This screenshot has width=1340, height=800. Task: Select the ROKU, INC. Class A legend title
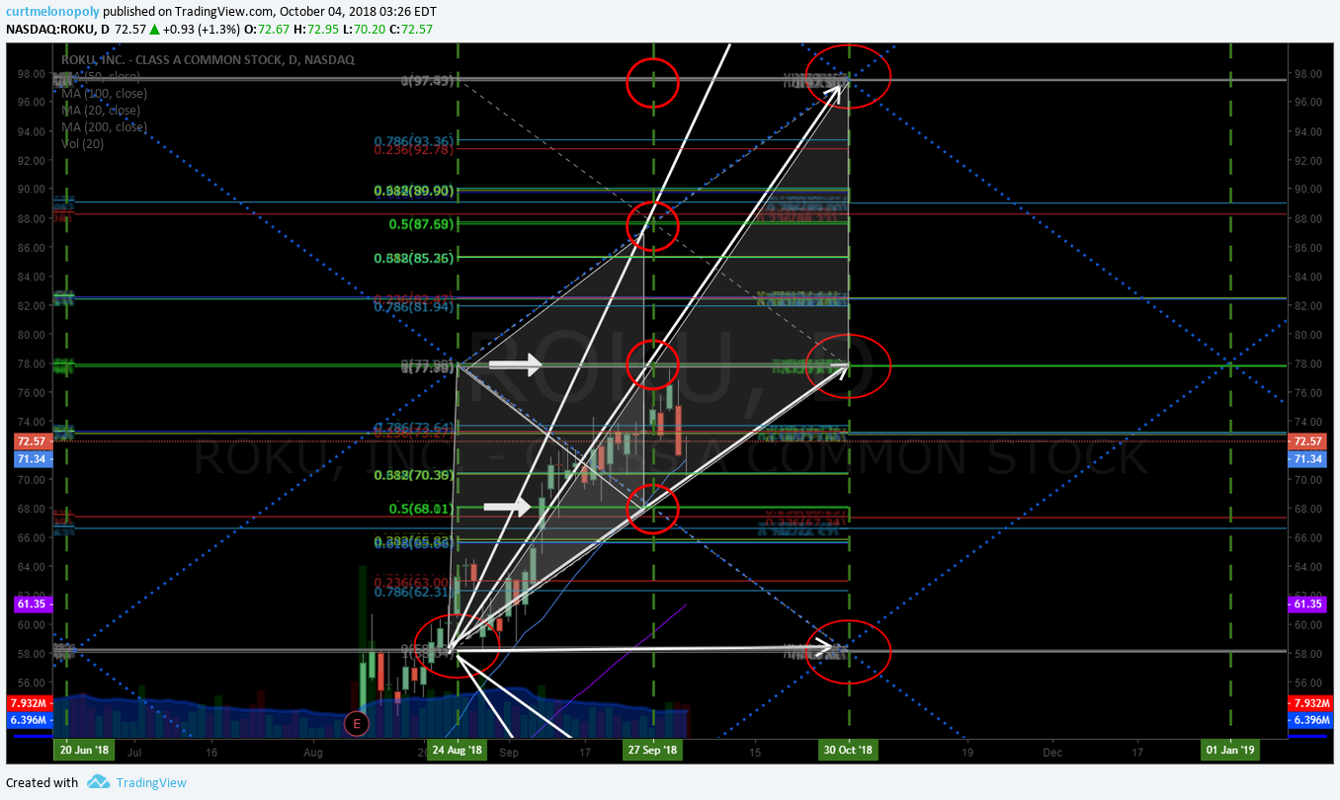point(208,59)
